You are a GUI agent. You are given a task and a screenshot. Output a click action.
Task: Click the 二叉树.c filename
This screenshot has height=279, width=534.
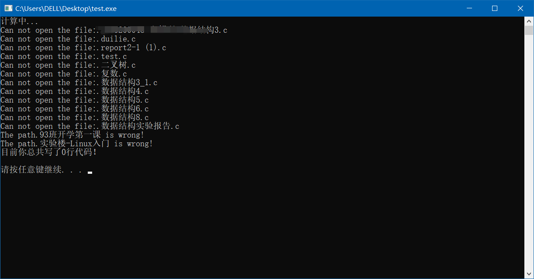coord(118,65)
